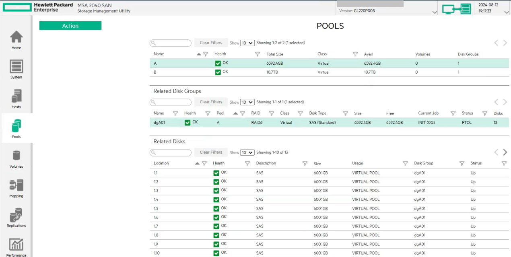The image size is (511, 257).
Task: Open the Action menu
Action: tap(70, 26)
